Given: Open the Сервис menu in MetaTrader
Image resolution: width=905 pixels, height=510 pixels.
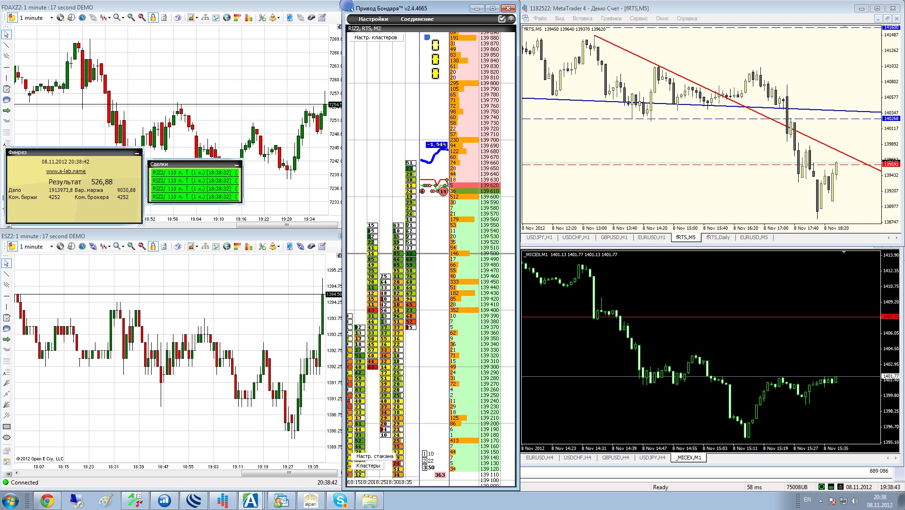Looking at the screenshot, I should coord(638,18).
